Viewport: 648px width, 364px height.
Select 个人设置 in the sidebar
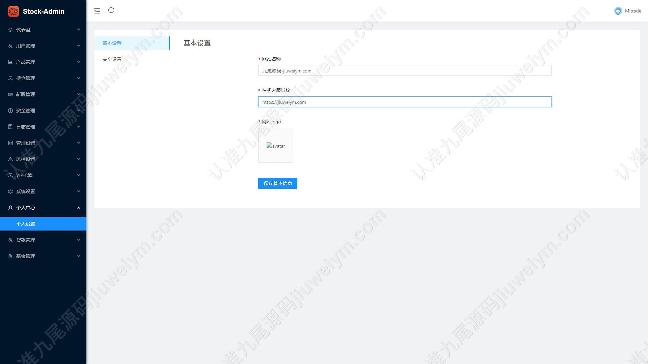click(x=43, y=224)
